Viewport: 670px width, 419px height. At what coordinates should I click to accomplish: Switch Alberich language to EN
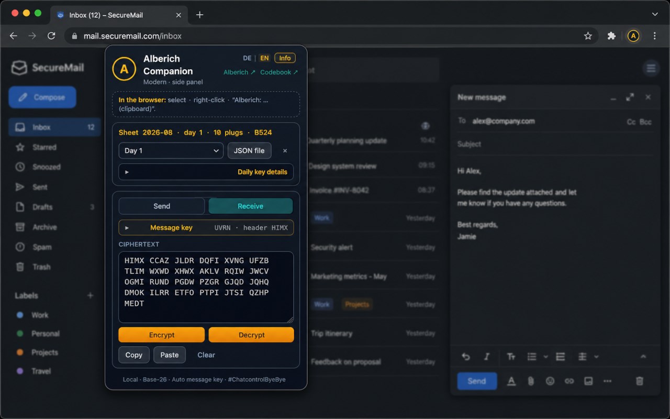click(264, 58)
